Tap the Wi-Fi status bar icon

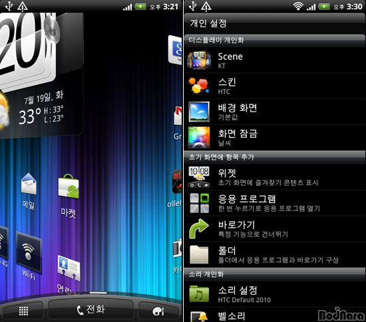298,6
